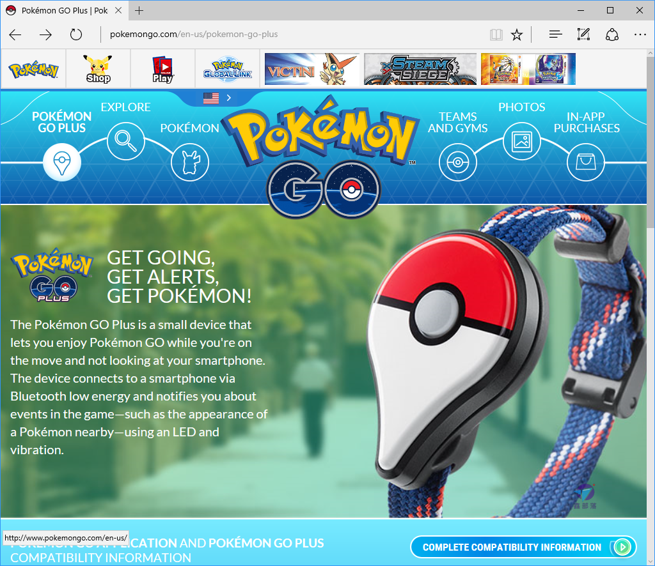Image resolution: width=655 pixels, height=566 pixels.
Task: Minimize the browser window
Action: (x=581, y=10)
